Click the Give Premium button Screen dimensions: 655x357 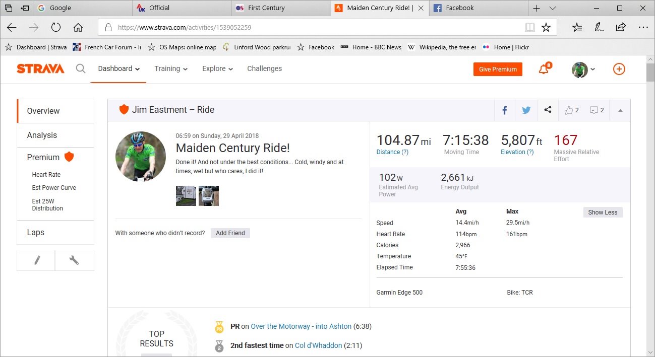tap(498, 69)
